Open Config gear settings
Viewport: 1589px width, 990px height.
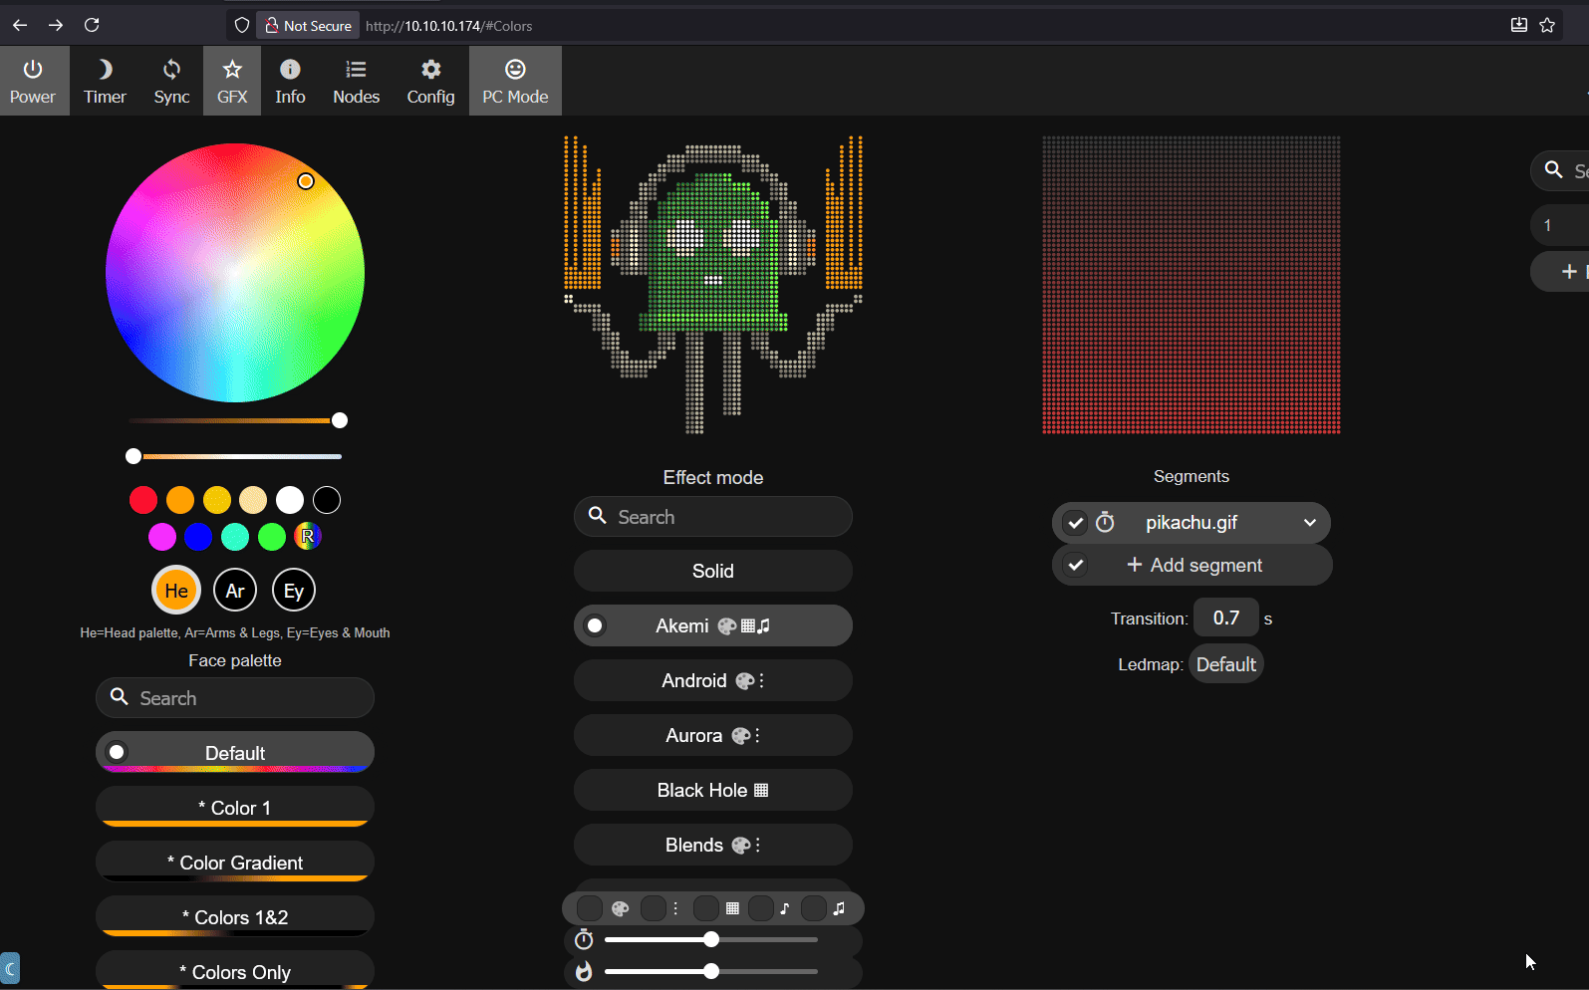click(430, 81)
